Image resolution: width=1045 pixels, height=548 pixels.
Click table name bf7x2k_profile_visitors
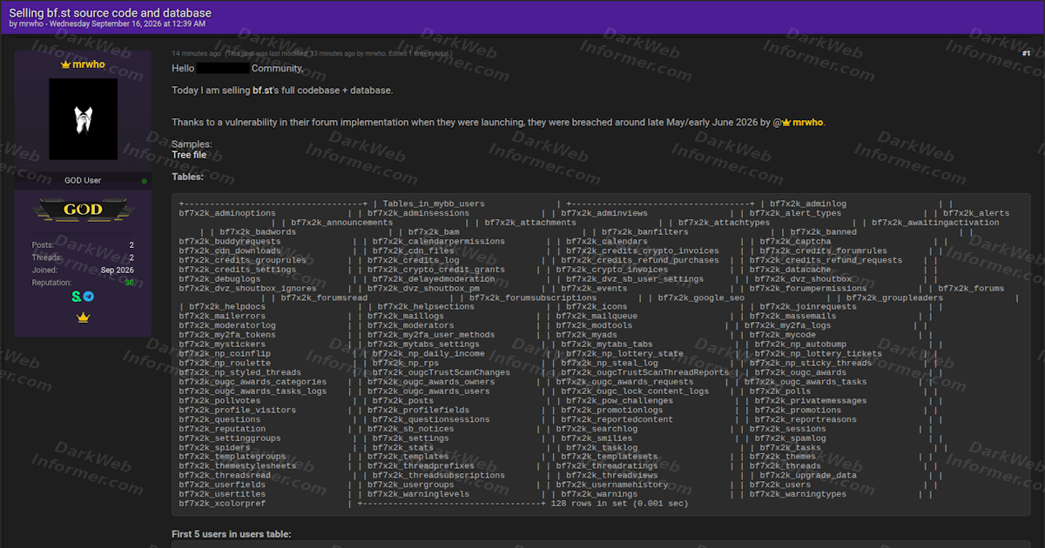[x=238, y=411]
